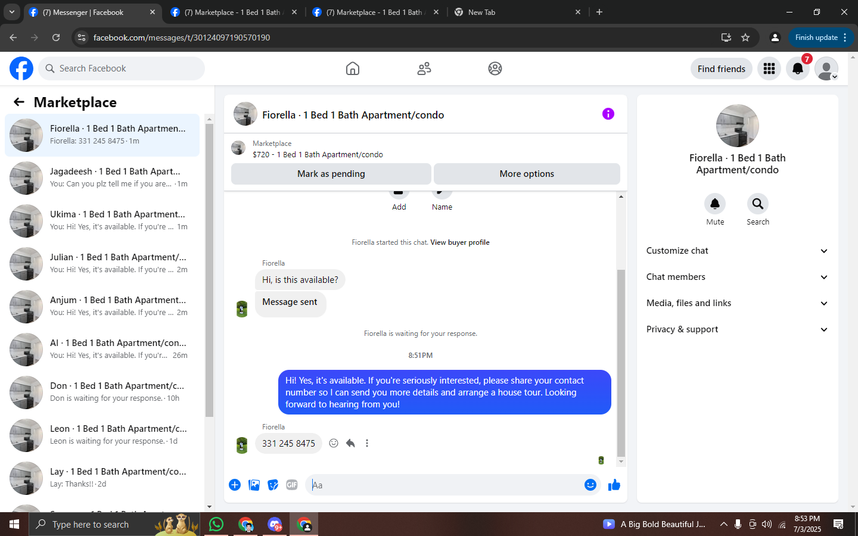Search in conversation using magnifier icon
This screenshot has height=536, width=858.
758,204
